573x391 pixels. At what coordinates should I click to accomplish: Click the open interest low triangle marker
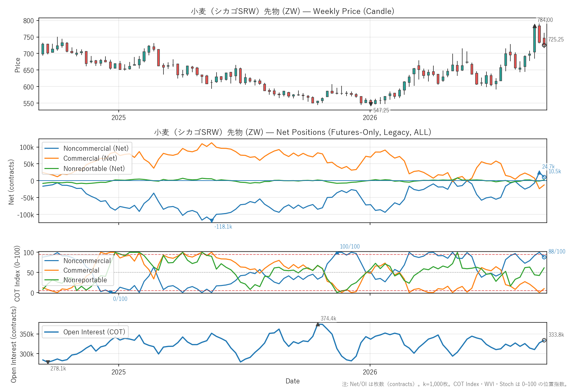[48, 362]
